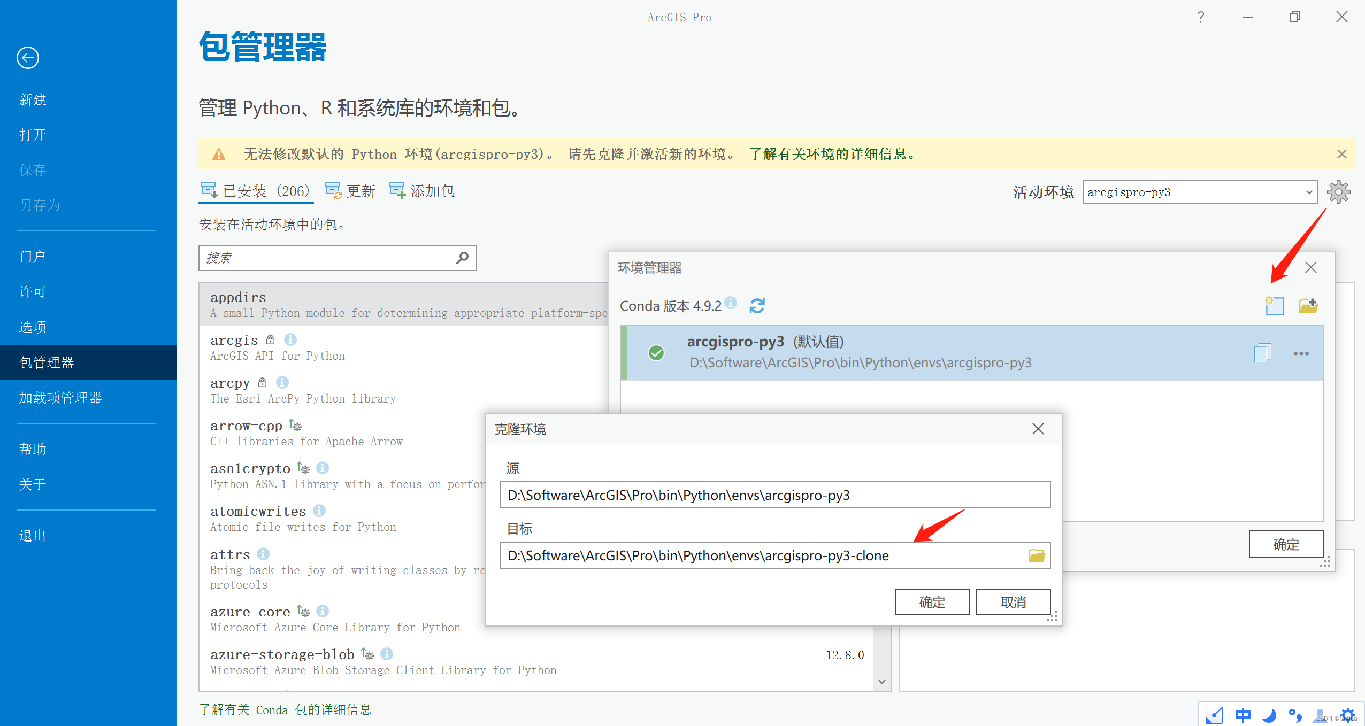Screen dimensions: 1365x726
Task: Click the Conda version info icon
Action: click(731, 303)
